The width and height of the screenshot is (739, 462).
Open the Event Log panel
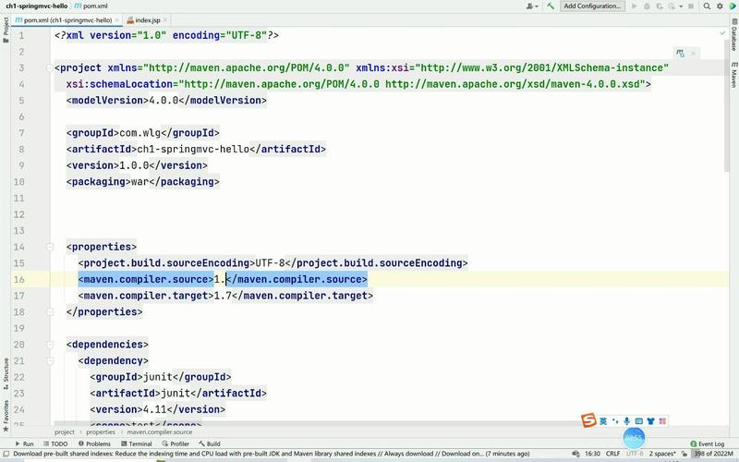coord(707,444)
